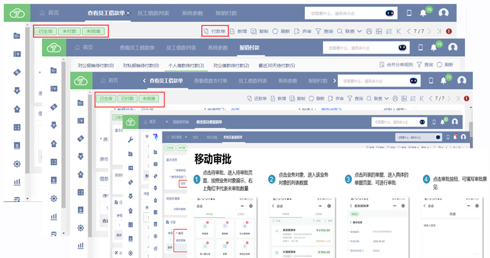Click the mobile phone icon in top window header
The image size is (490, 258).
409,12
